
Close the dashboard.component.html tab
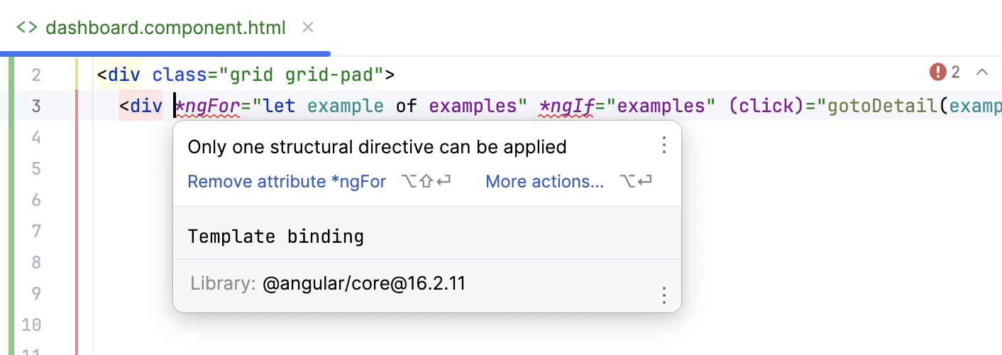point(308,28)
